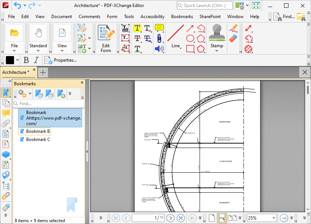
Task: Select the Attach File paperclip tool
Action: click(159, 38)
